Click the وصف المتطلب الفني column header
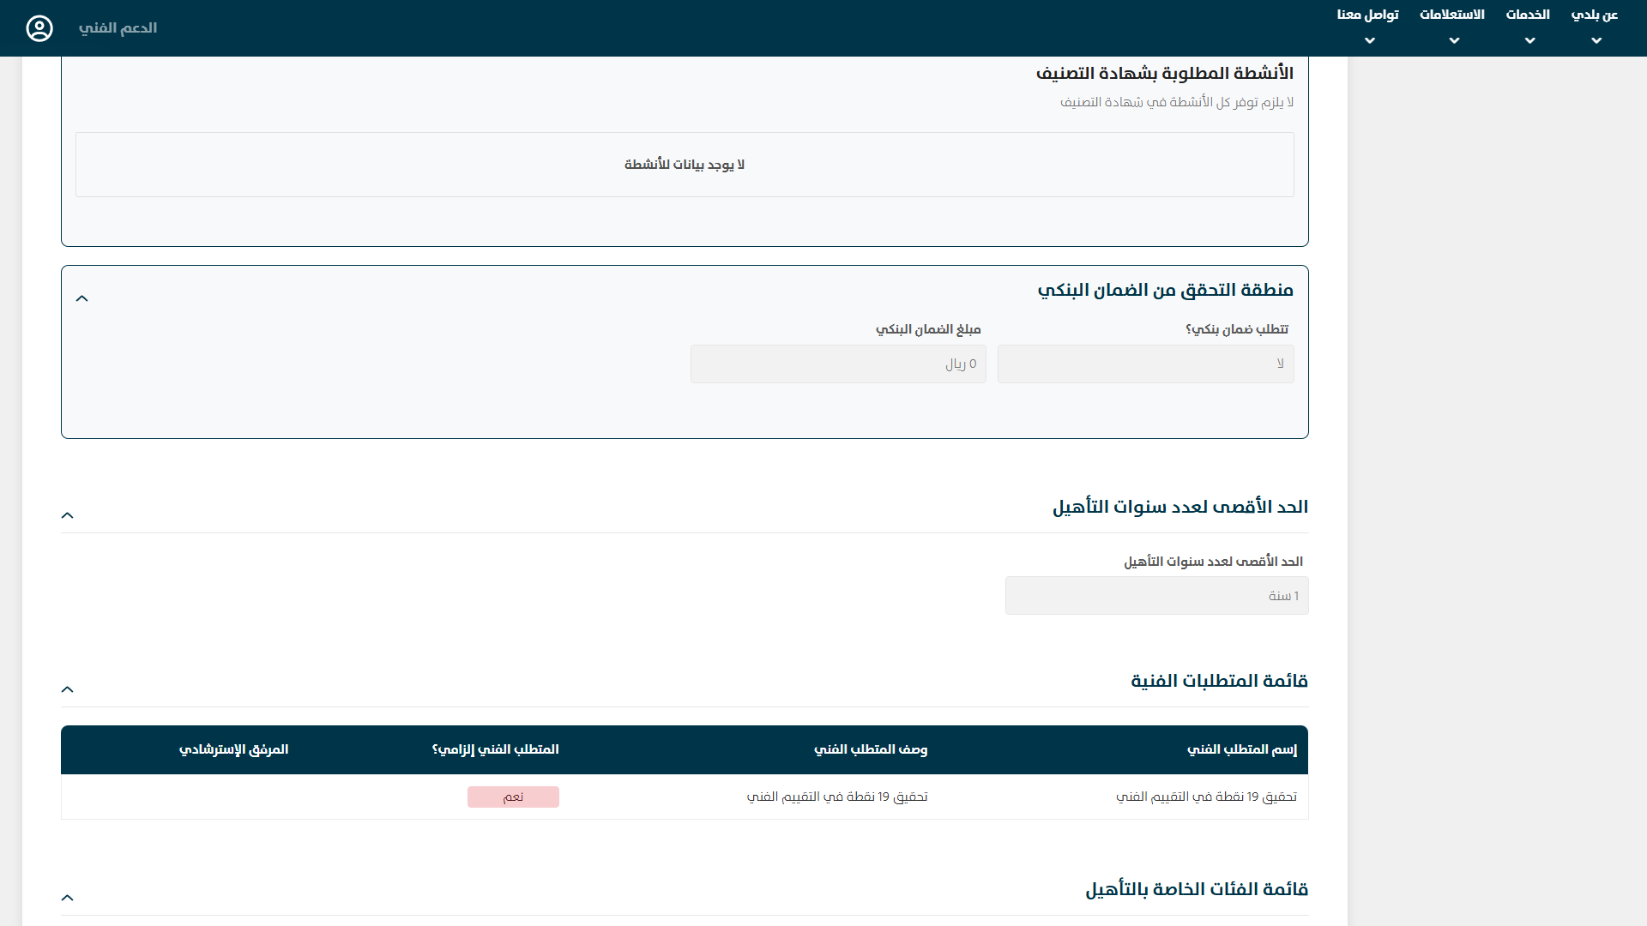This screenshot has height=926, width=1647. tap(870, 750)
